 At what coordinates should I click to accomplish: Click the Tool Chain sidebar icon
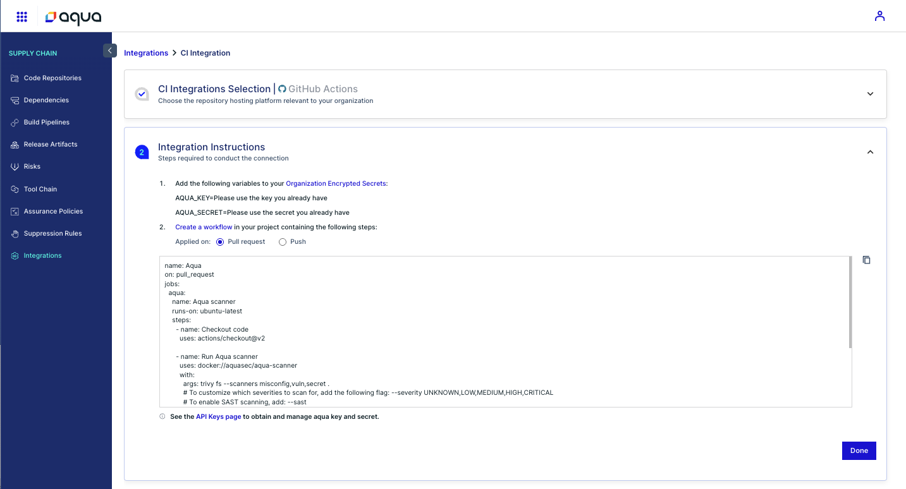pos(15,190)
